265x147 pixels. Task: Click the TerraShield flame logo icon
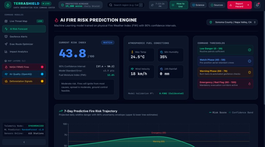point(8,5)
